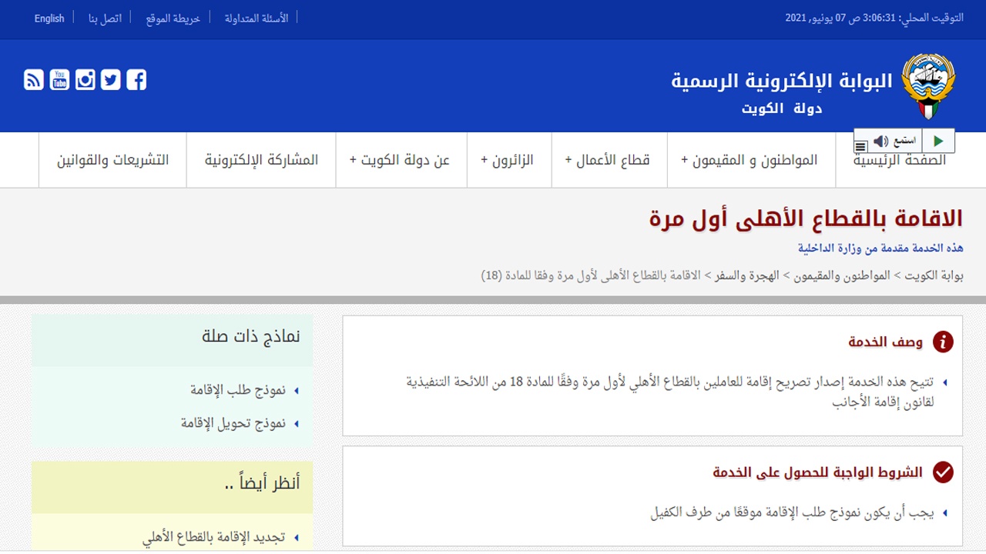Open the Facebook social media icon

click(x=136, y=78)
